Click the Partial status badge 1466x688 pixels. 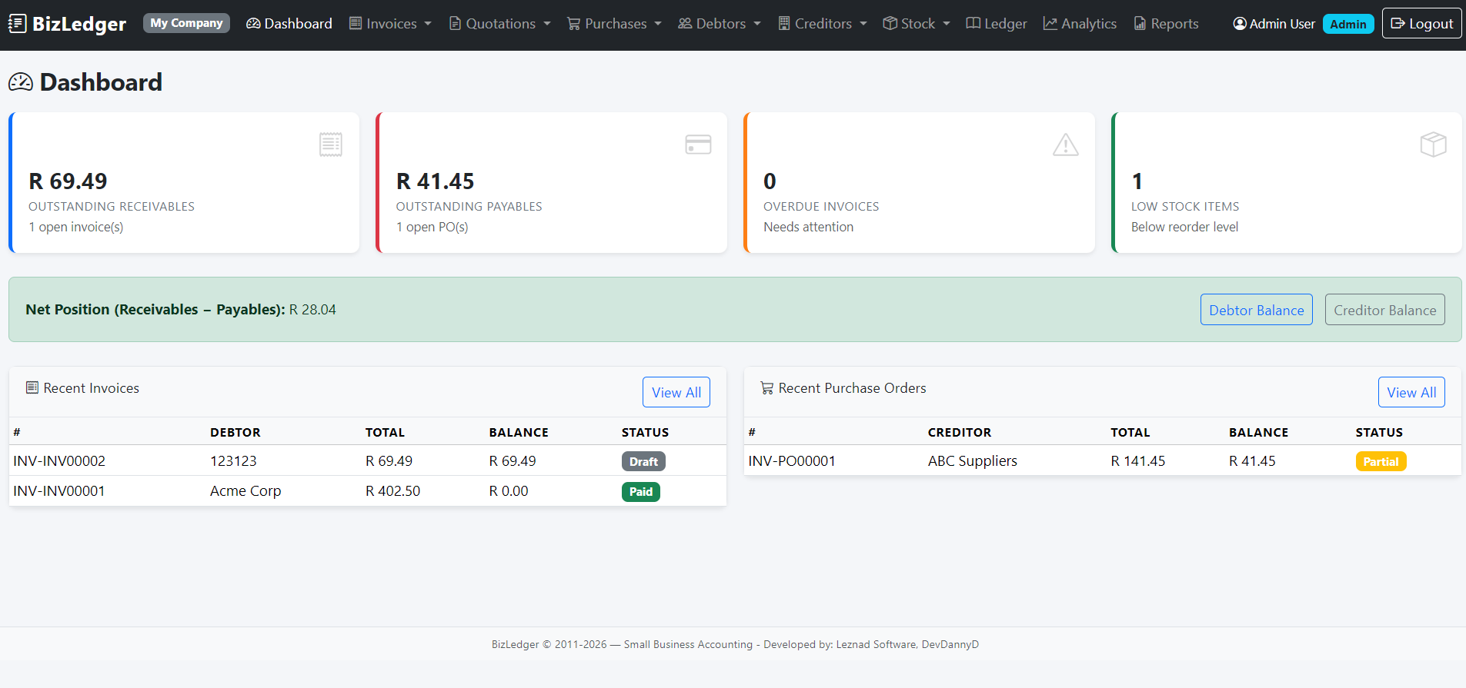pos(1381,461)
